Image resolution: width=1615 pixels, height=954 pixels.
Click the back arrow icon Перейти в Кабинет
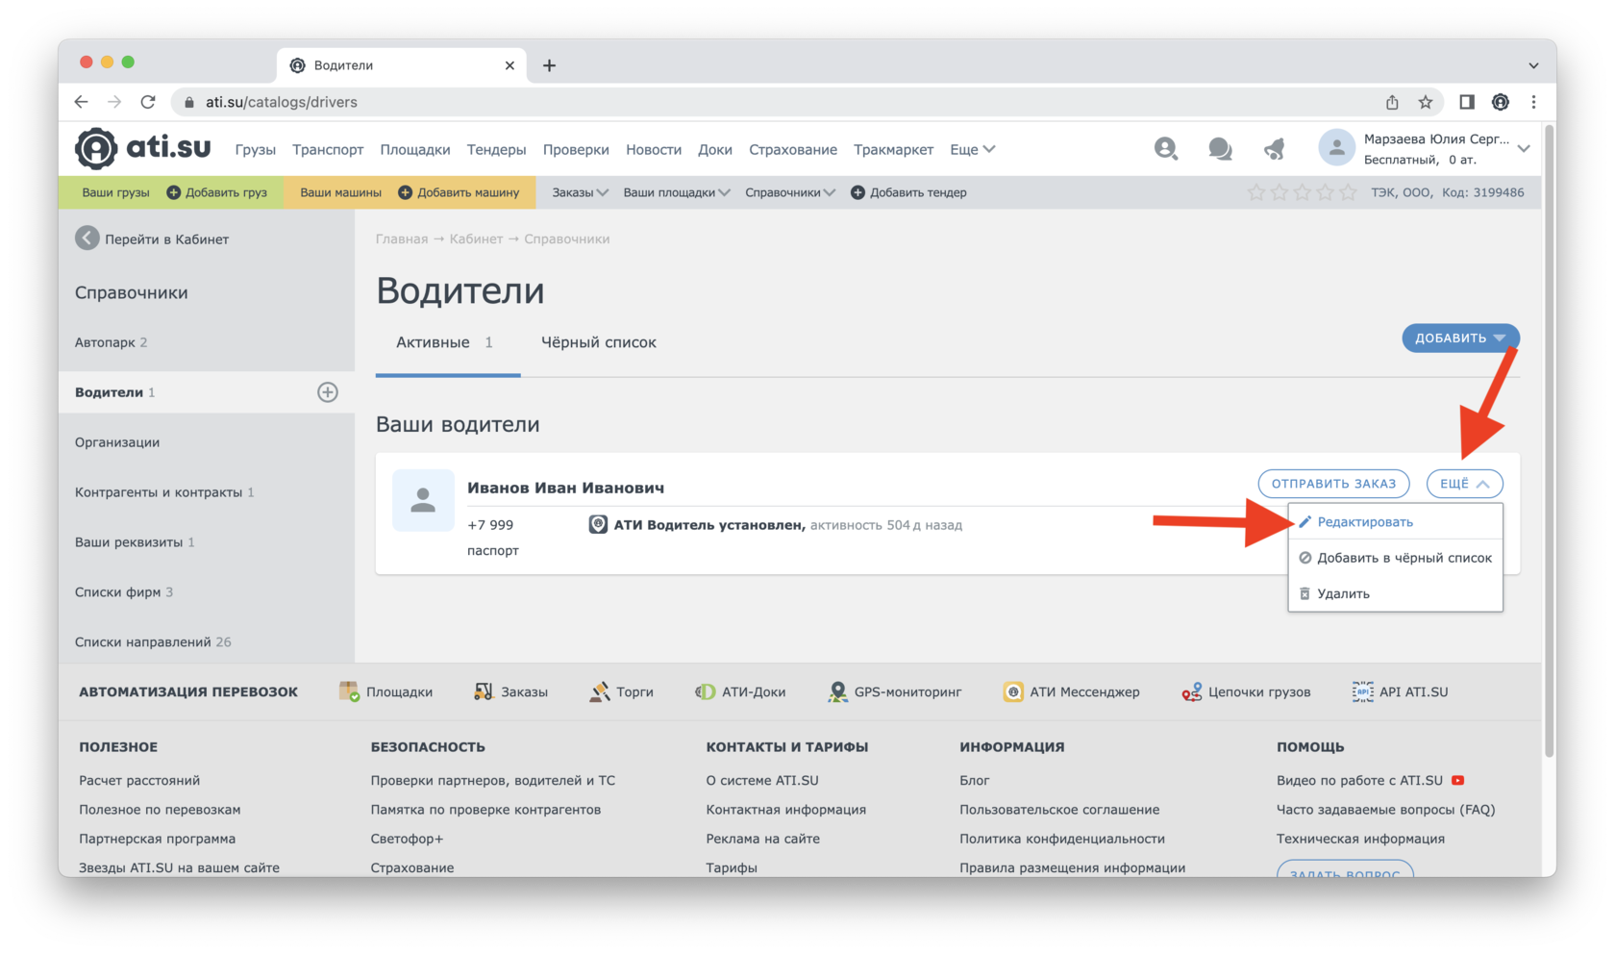[x=87, y=238]
